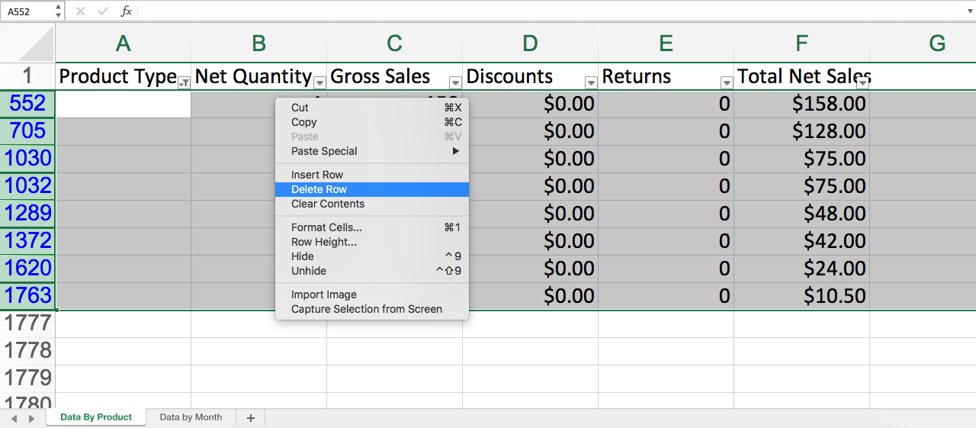
Task: Click the $24.00 Total Net Sales cell
Action: 801,268
